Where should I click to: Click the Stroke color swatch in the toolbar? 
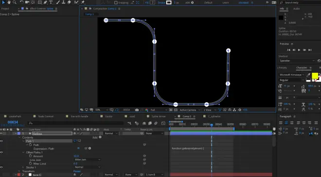[169, 2]
